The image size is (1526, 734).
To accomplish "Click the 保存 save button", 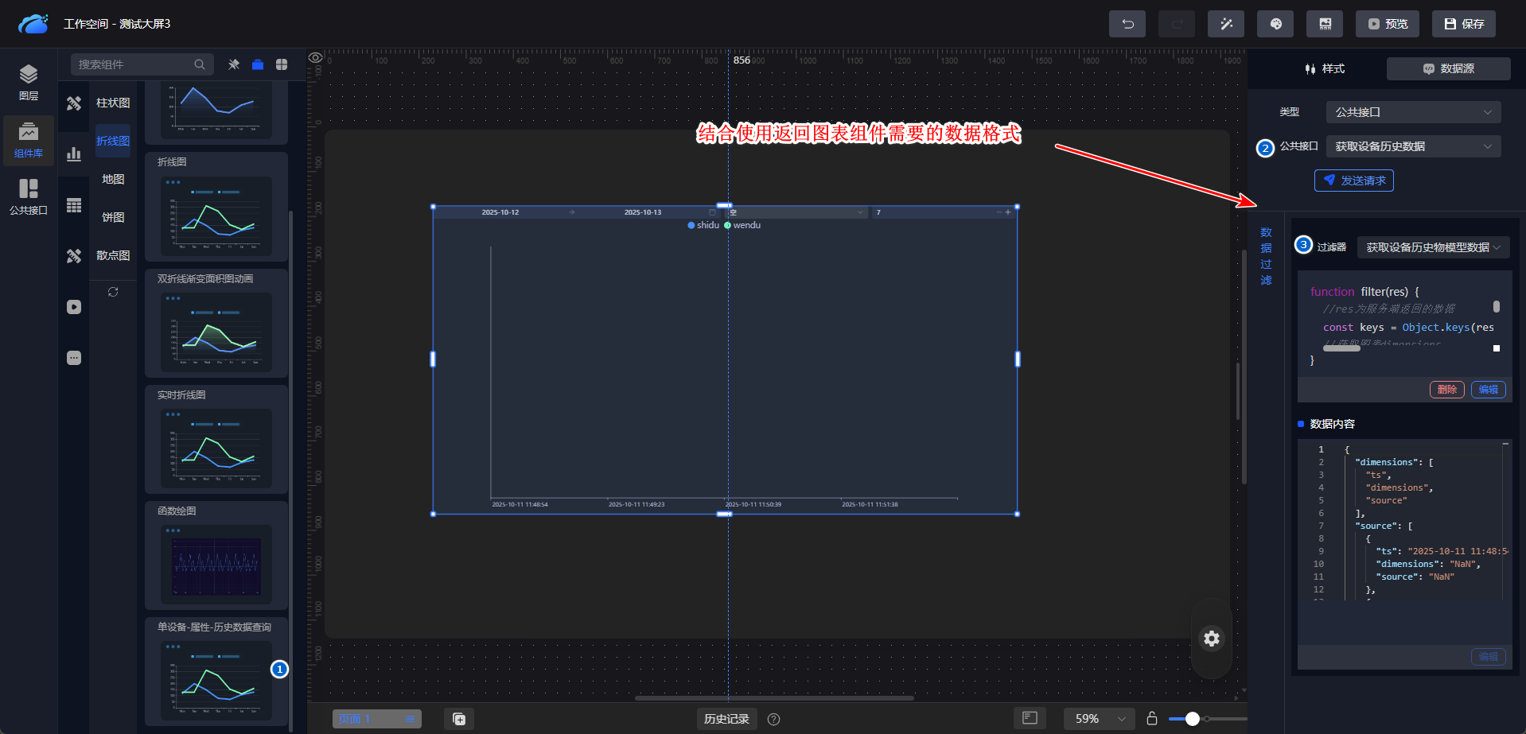I will 1464,24.
